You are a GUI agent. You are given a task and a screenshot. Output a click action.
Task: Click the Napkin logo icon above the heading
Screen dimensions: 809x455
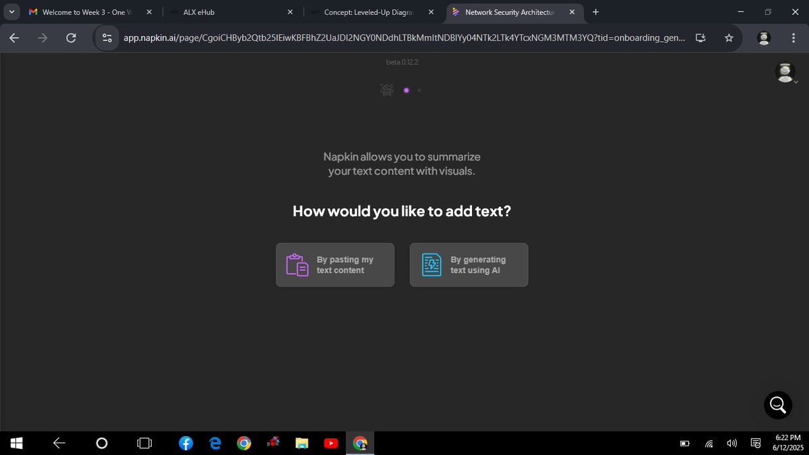[387, 90]
